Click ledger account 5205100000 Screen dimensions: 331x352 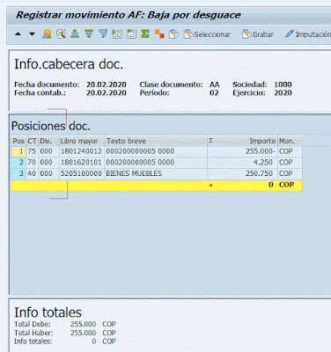(81, 173)
